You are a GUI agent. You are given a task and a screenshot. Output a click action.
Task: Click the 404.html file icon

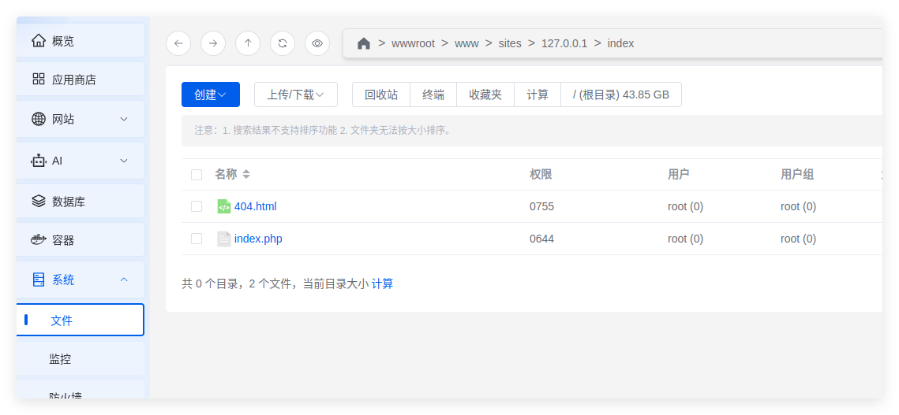[224, 206]
